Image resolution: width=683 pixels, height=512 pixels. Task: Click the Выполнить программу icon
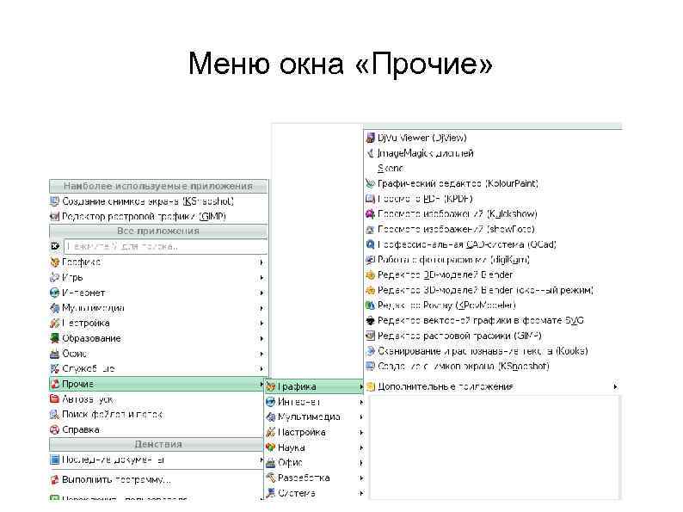click(54, 480)
